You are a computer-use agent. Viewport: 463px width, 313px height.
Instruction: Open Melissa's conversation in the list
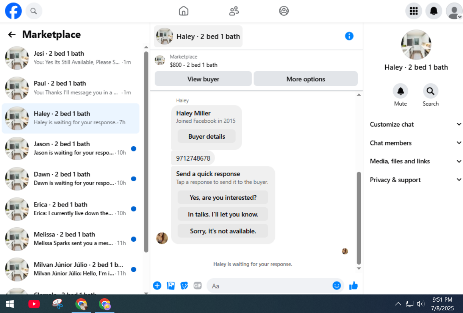click(x=70, y=239)
